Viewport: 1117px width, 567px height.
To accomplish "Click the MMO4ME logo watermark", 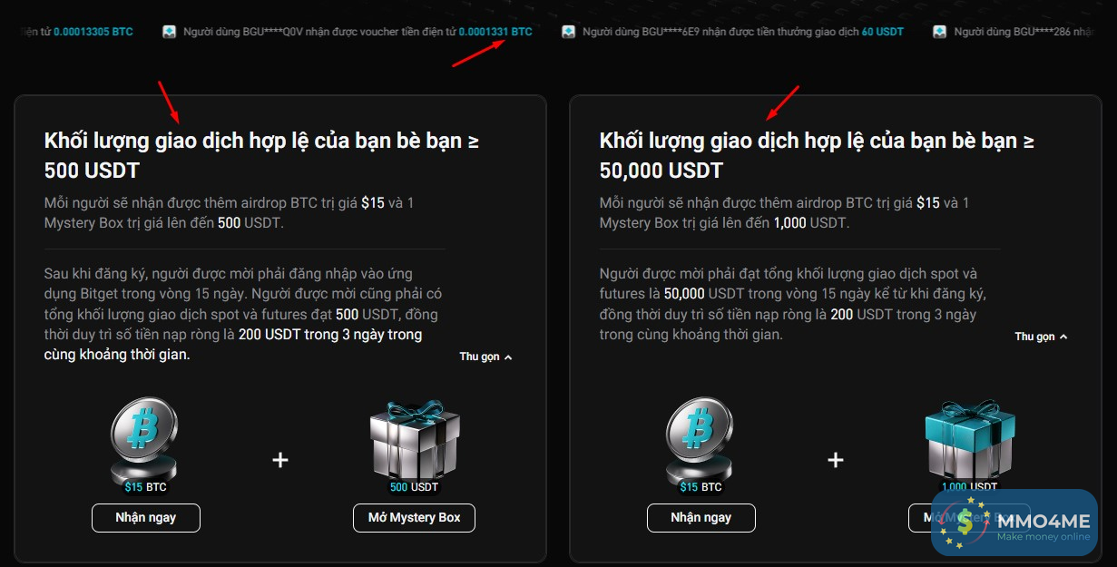I will (1014, 522).
